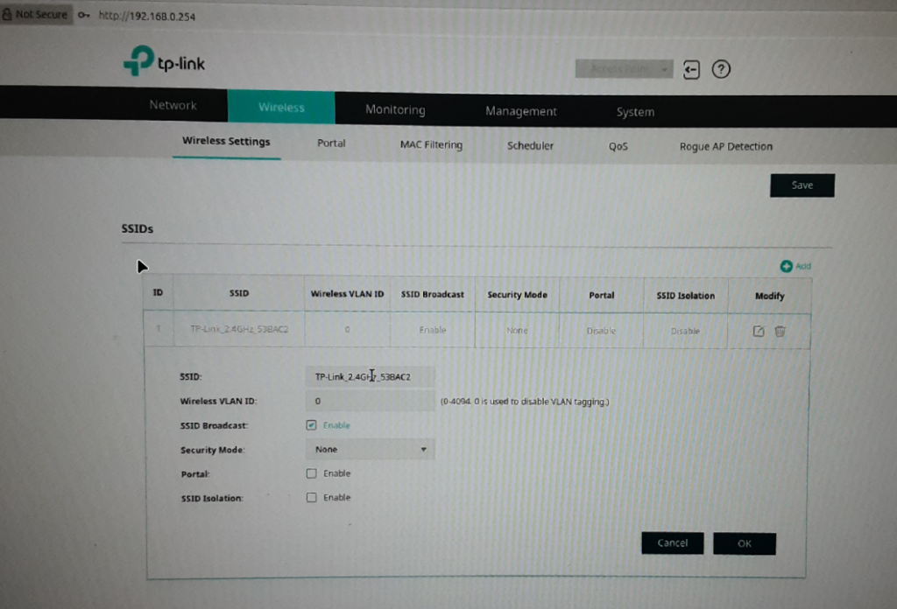Click OK to confirm SSID settings
This screenshot has width=897, height=609.
[x=744, y=543]
